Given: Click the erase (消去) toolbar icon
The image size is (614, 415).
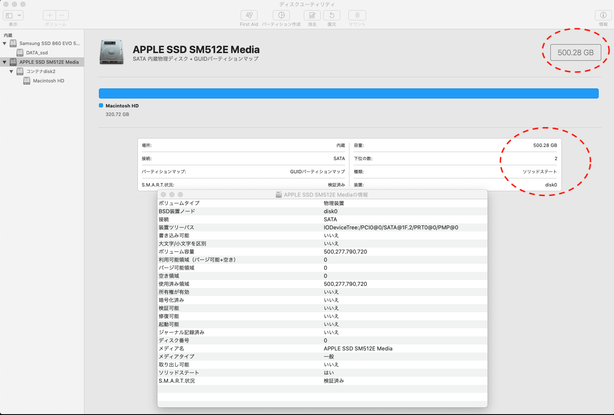Looking at the screenshot, I should tap(312, 15).
